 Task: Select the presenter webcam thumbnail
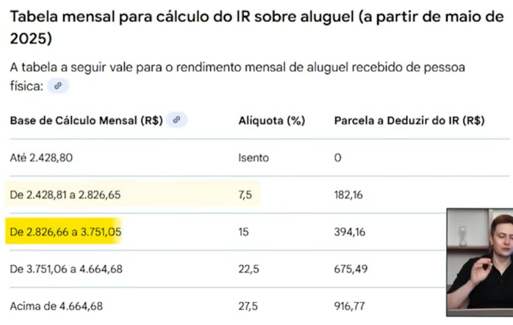[x=480, y=261]
